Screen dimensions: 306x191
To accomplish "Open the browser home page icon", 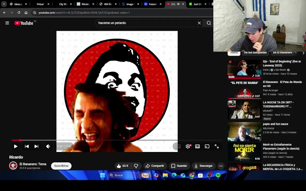I will (26, 13).
